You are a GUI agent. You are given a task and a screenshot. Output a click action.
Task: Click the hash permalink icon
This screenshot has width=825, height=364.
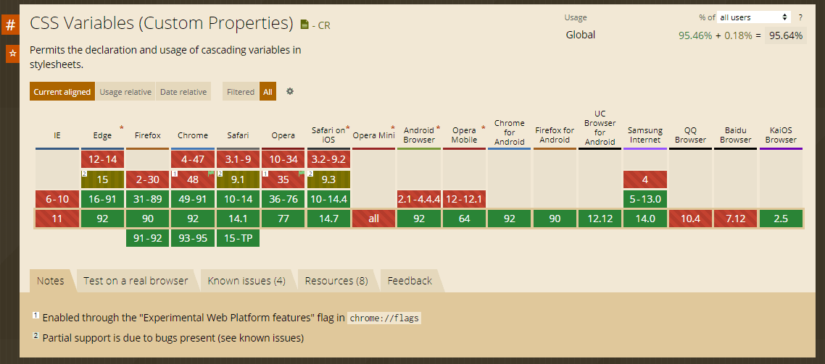coord(11,25)
